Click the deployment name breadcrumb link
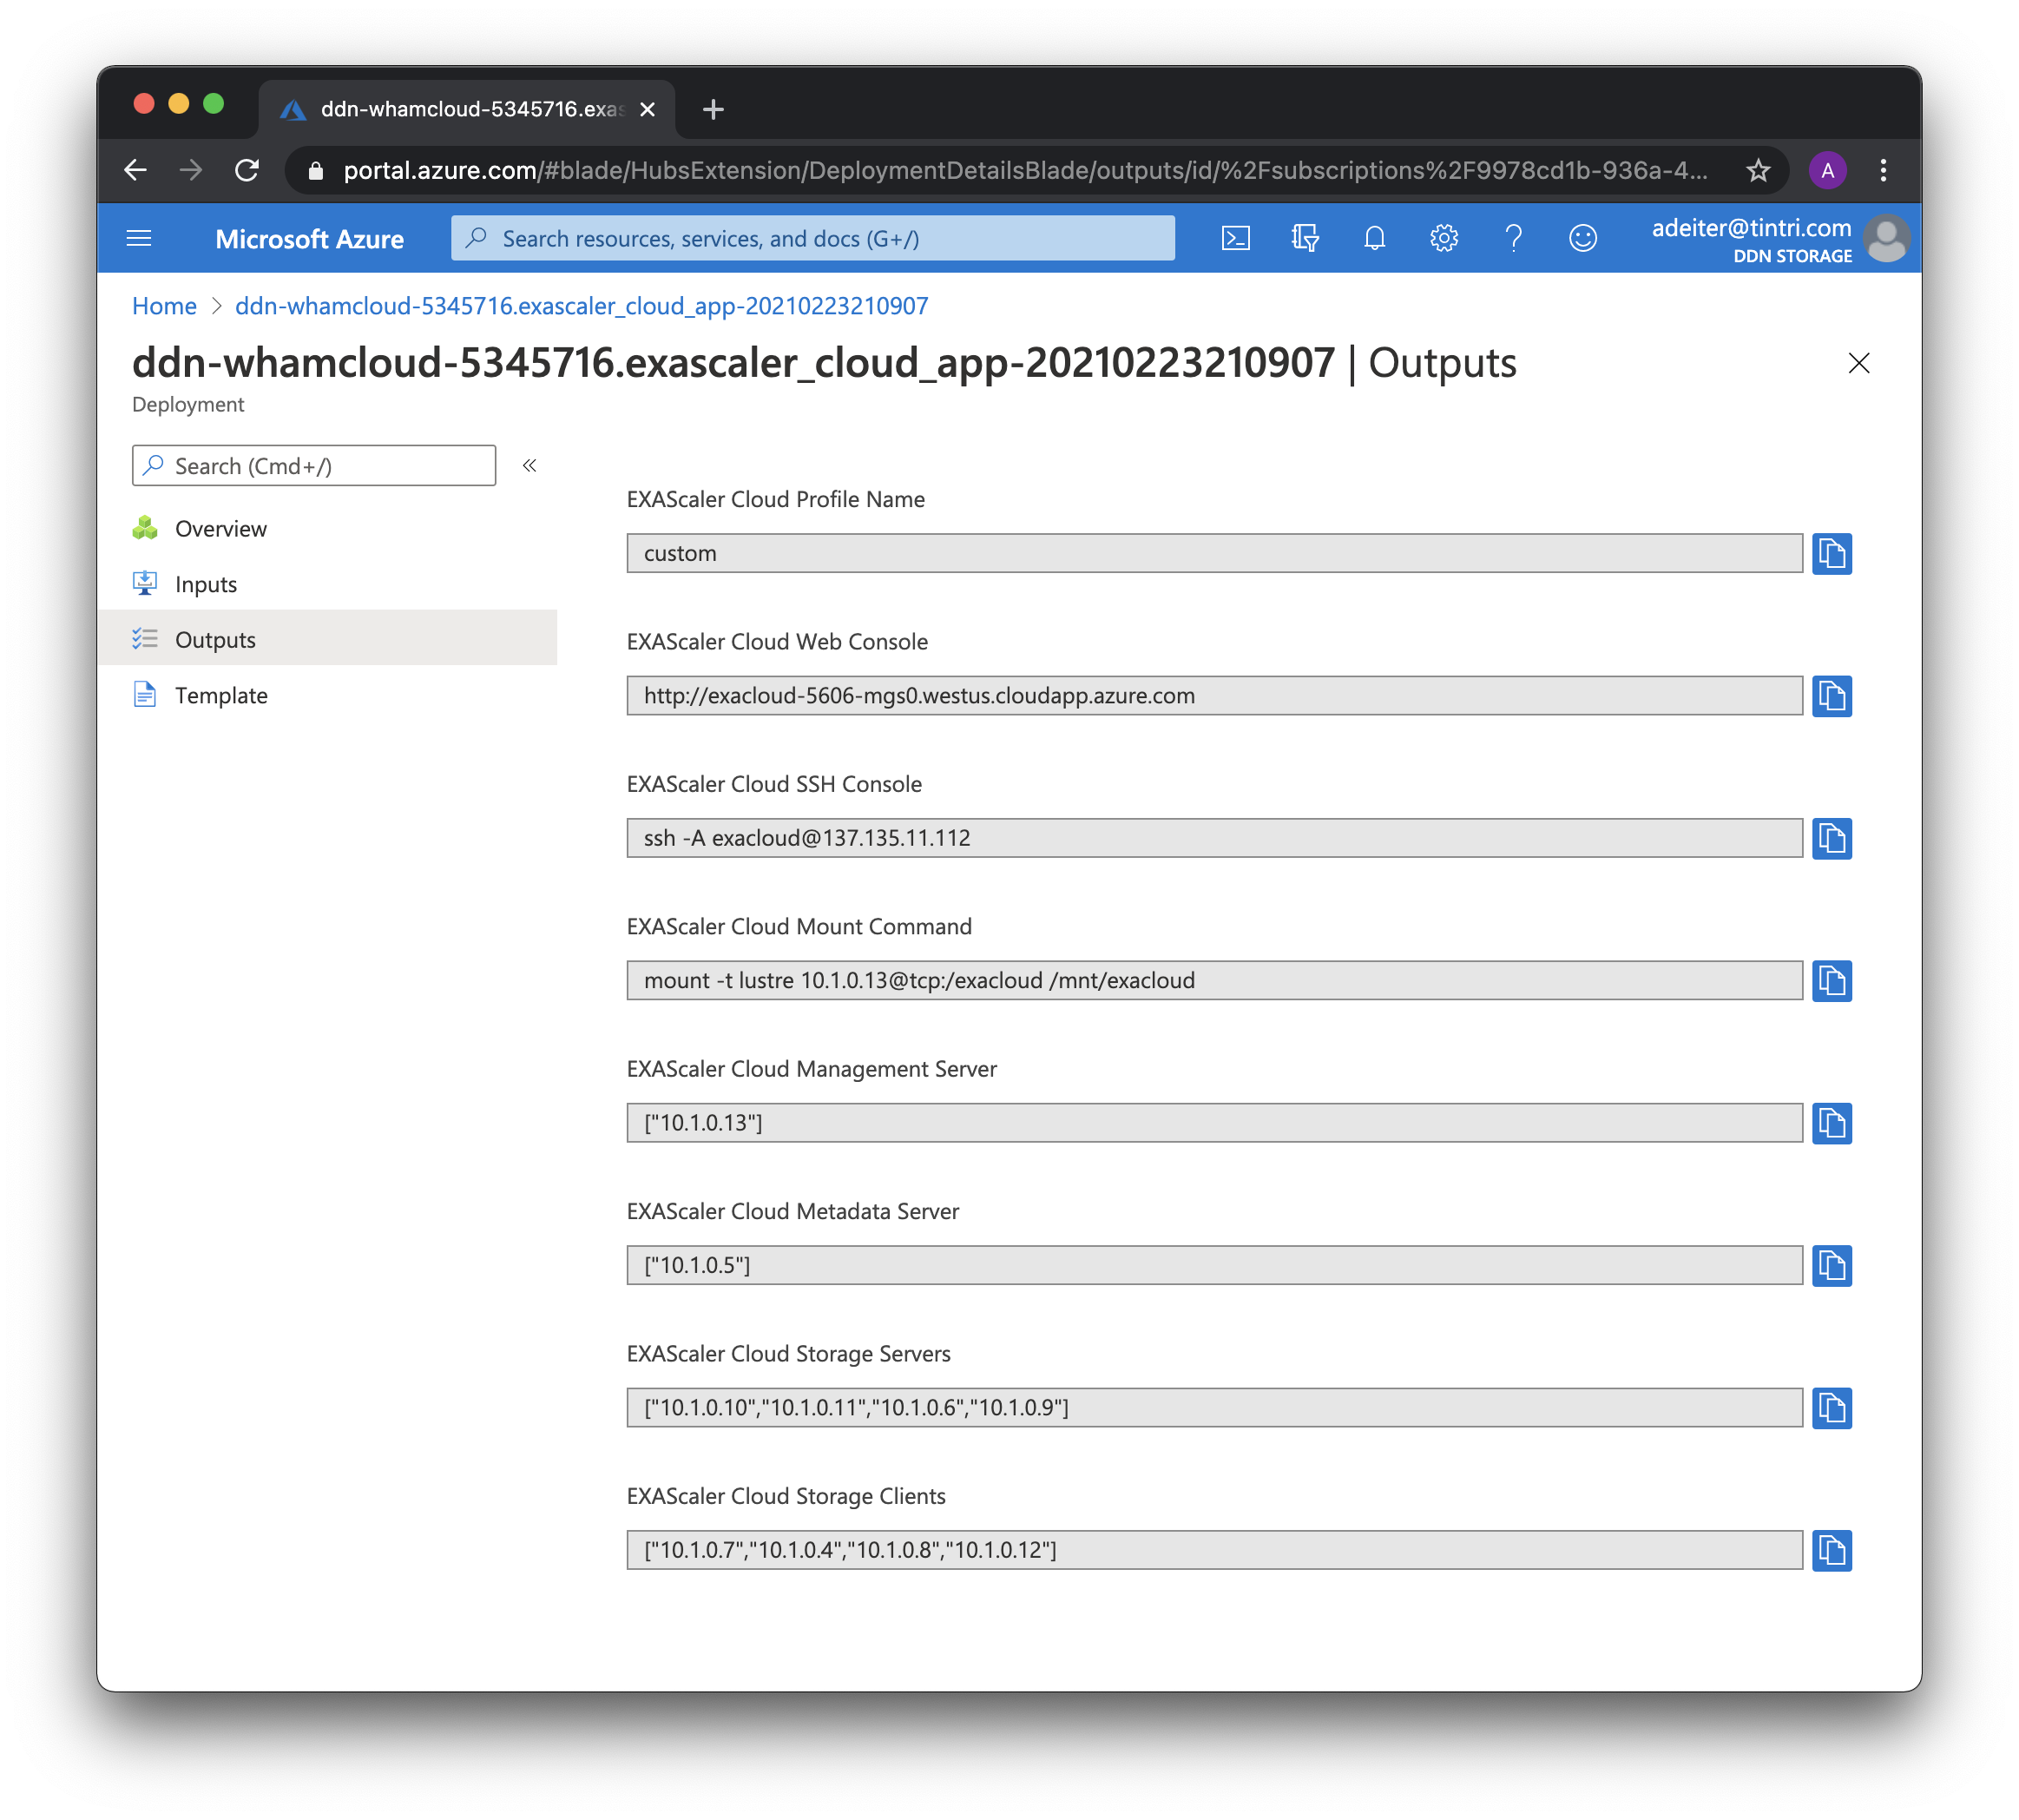Viewport: 2019px width, 1820px height. (x=581, y=306)
